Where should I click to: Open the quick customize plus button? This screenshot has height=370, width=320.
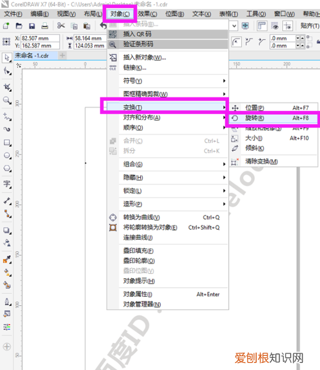pos(7,347)
